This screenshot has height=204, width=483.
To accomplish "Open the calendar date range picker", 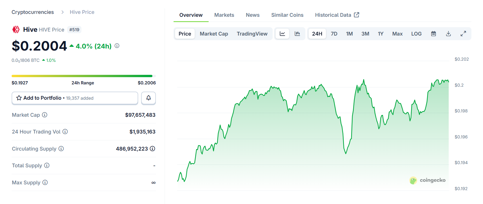I will 433,34.
